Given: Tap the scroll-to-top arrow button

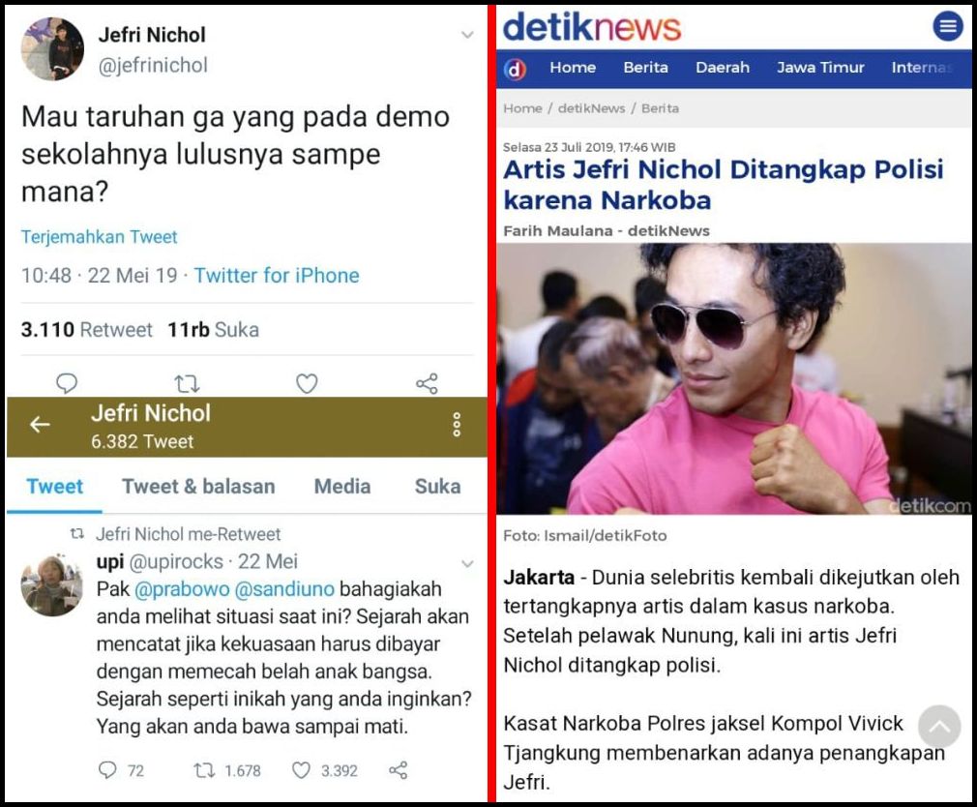Looking at the screenshot, I should pyautogui.click(x=939, y=727).
